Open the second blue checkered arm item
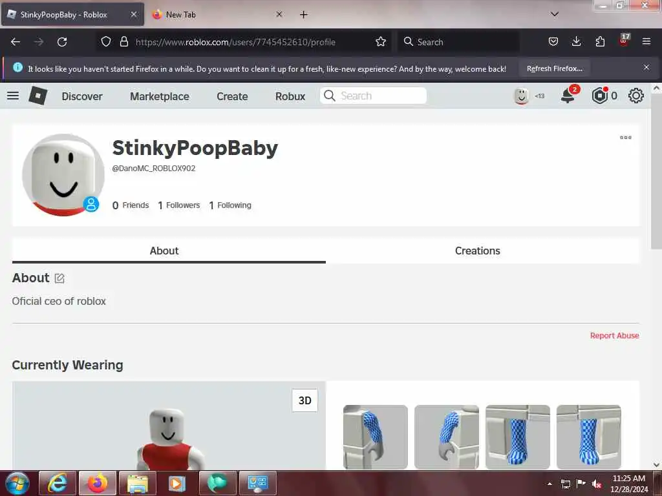The height and width of the screenshot is (496, 662). point(447,437)
